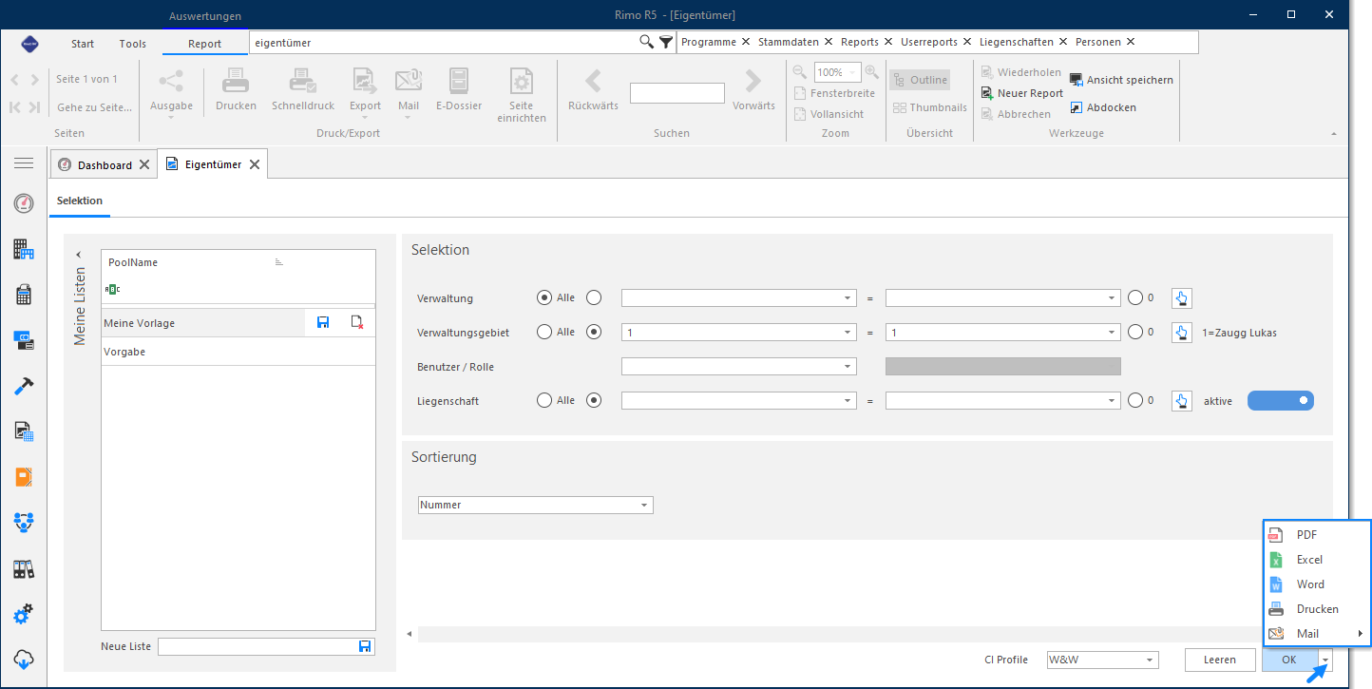Image resolution: width=1372 pixels, height=689 pixels.
Task: Toggle the aktive switch
Action: (x=1281, y=401)
